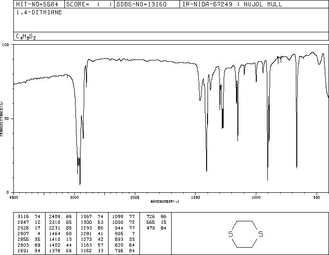Select the 3116 peak row in the table

(29, 216)
